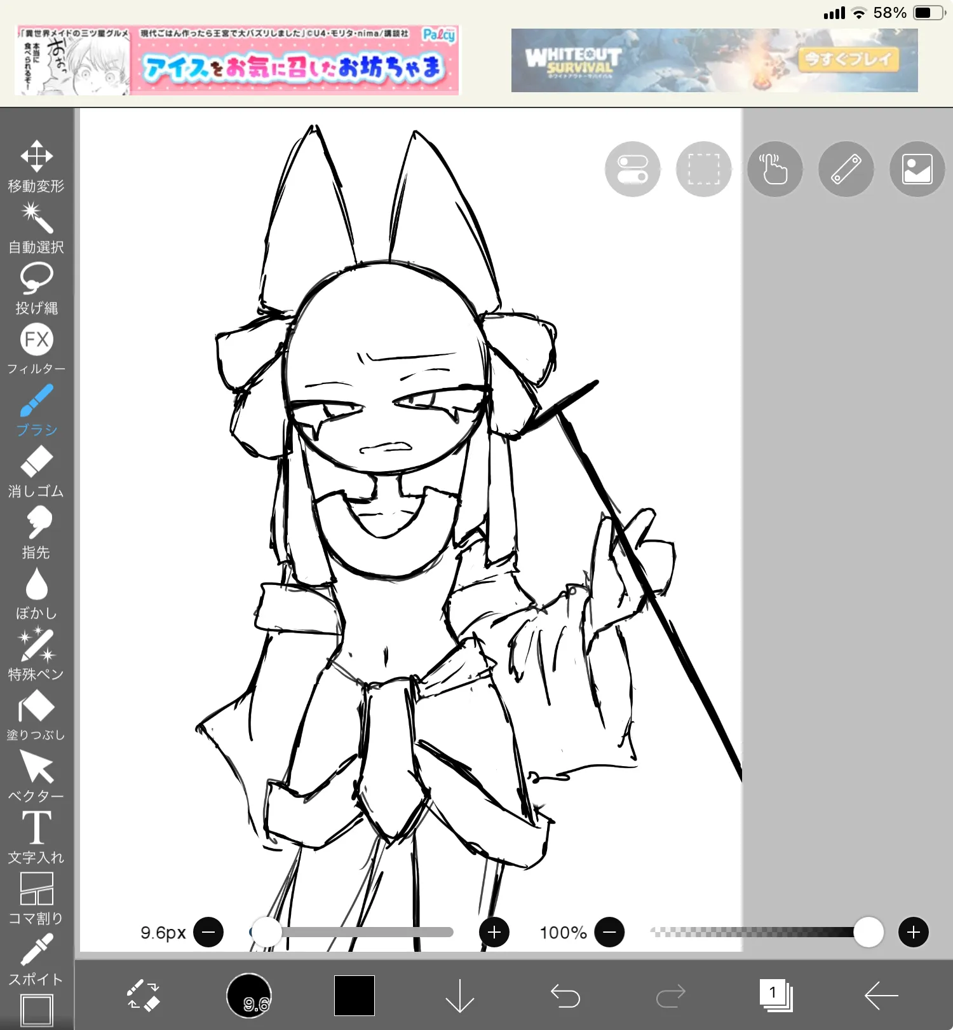Go back with left arrow button
953x1030 pixels.
(x=882, y=996)
